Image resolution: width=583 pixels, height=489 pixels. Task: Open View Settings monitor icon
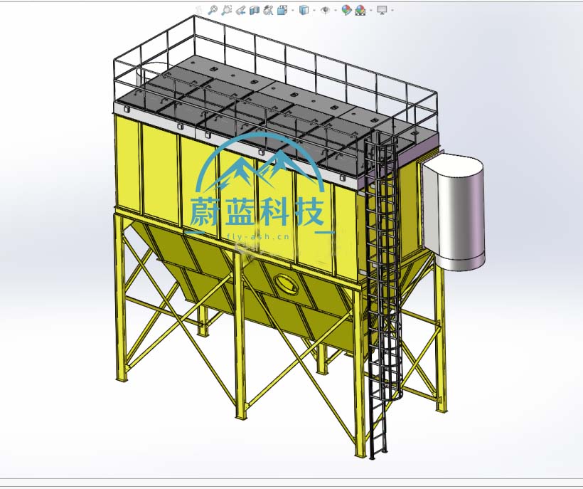pos(382,10)
